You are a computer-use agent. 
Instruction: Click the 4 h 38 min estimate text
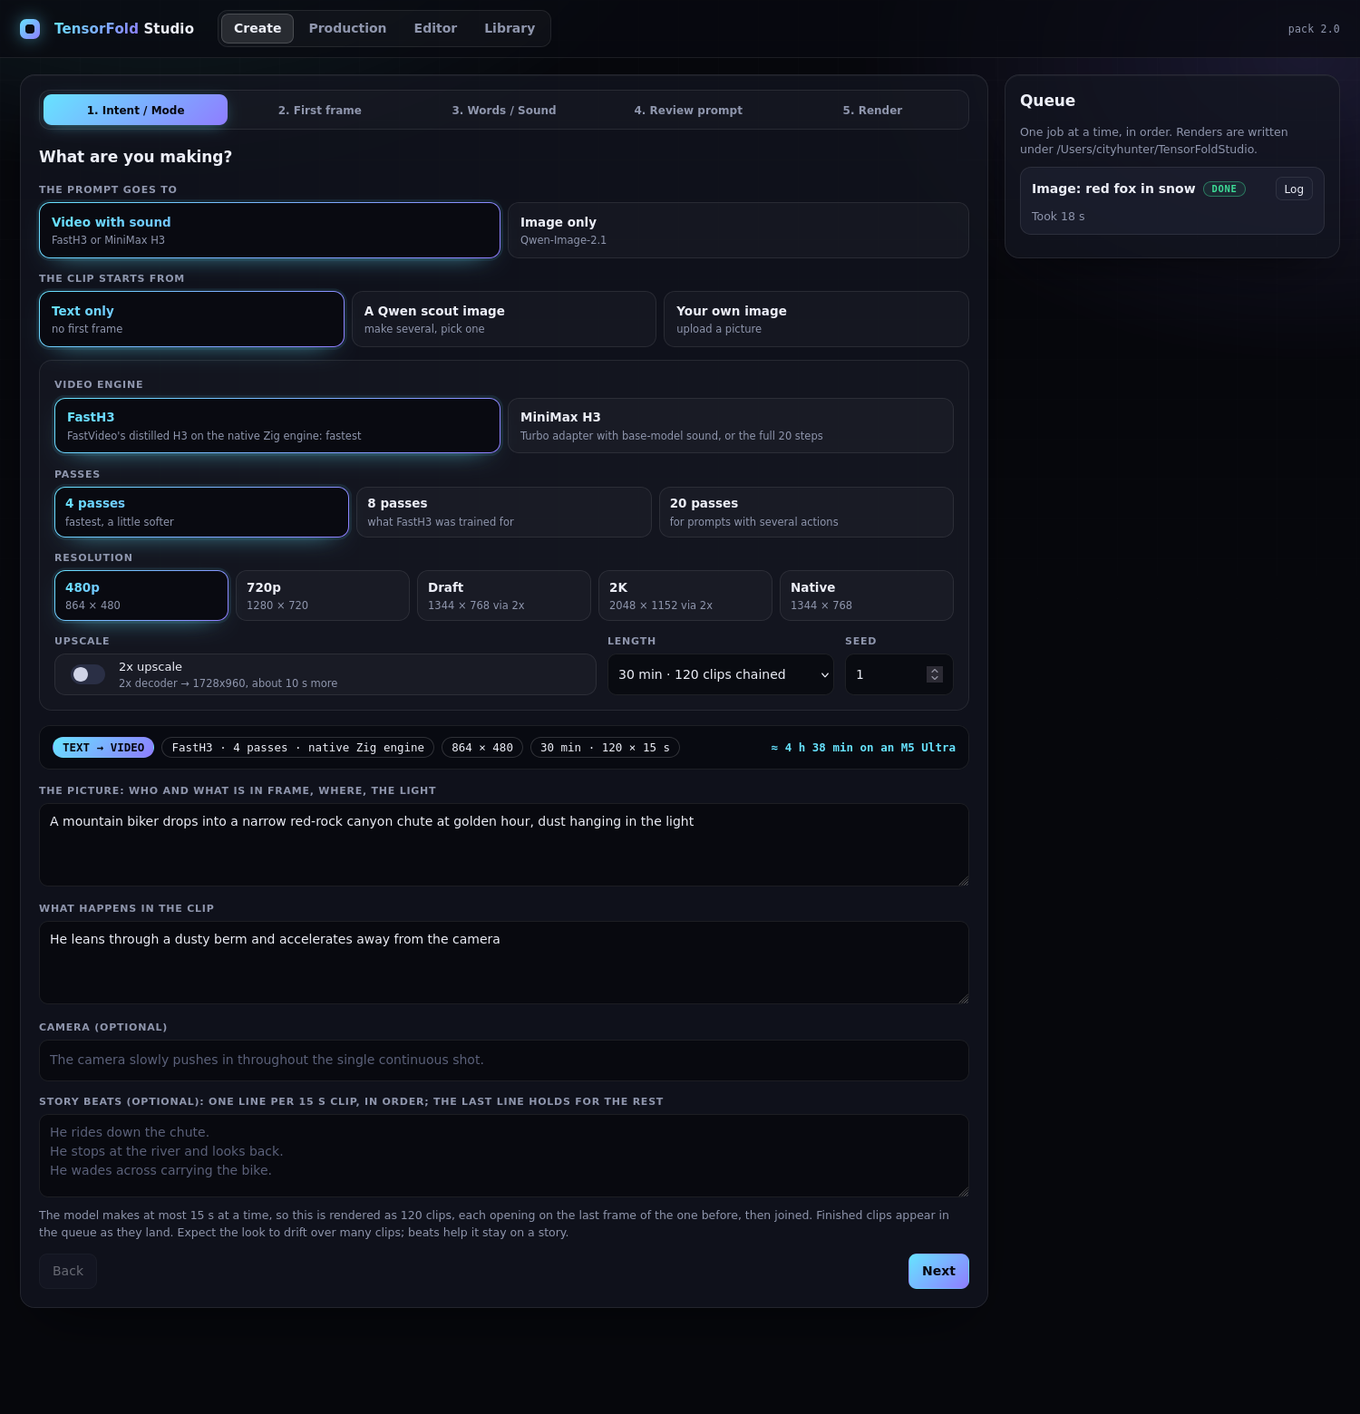tap(863, 748)
